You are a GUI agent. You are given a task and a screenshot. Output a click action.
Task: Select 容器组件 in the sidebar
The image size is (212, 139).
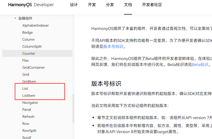[25, 18]
